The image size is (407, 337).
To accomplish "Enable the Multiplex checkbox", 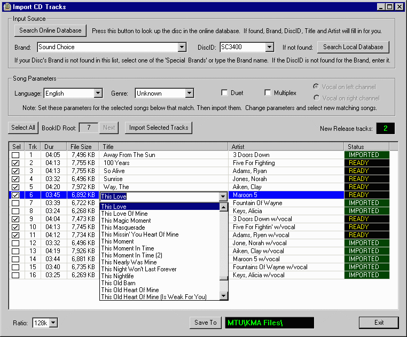I will (268, 93).
